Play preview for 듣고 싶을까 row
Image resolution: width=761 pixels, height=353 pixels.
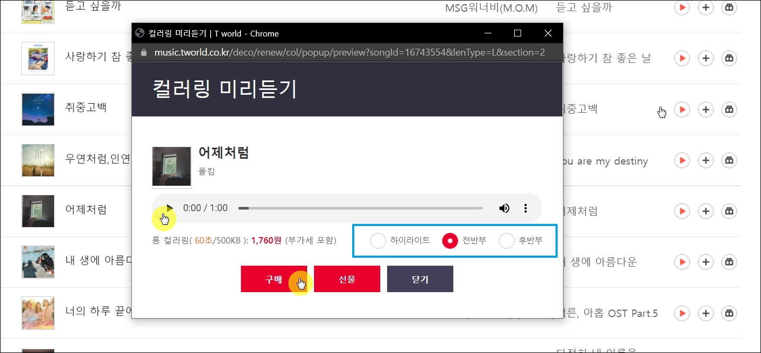pyautogui.click(x=682, y=7)
